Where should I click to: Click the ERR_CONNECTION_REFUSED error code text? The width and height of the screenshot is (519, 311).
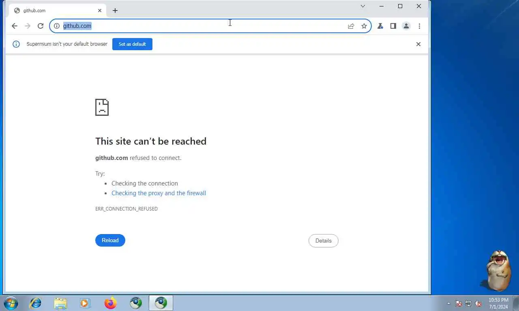tap(127, 209)
